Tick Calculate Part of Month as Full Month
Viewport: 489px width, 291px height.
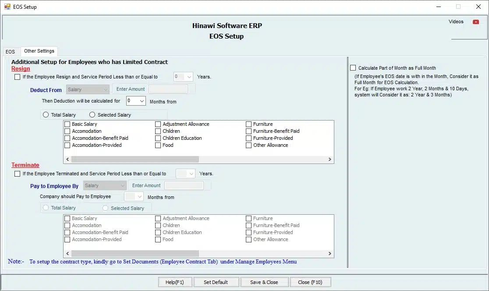353,67
